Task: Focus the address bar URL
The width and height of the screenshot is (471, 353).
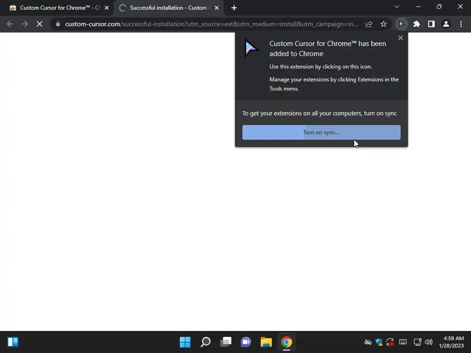Action: tap(211, 24)
